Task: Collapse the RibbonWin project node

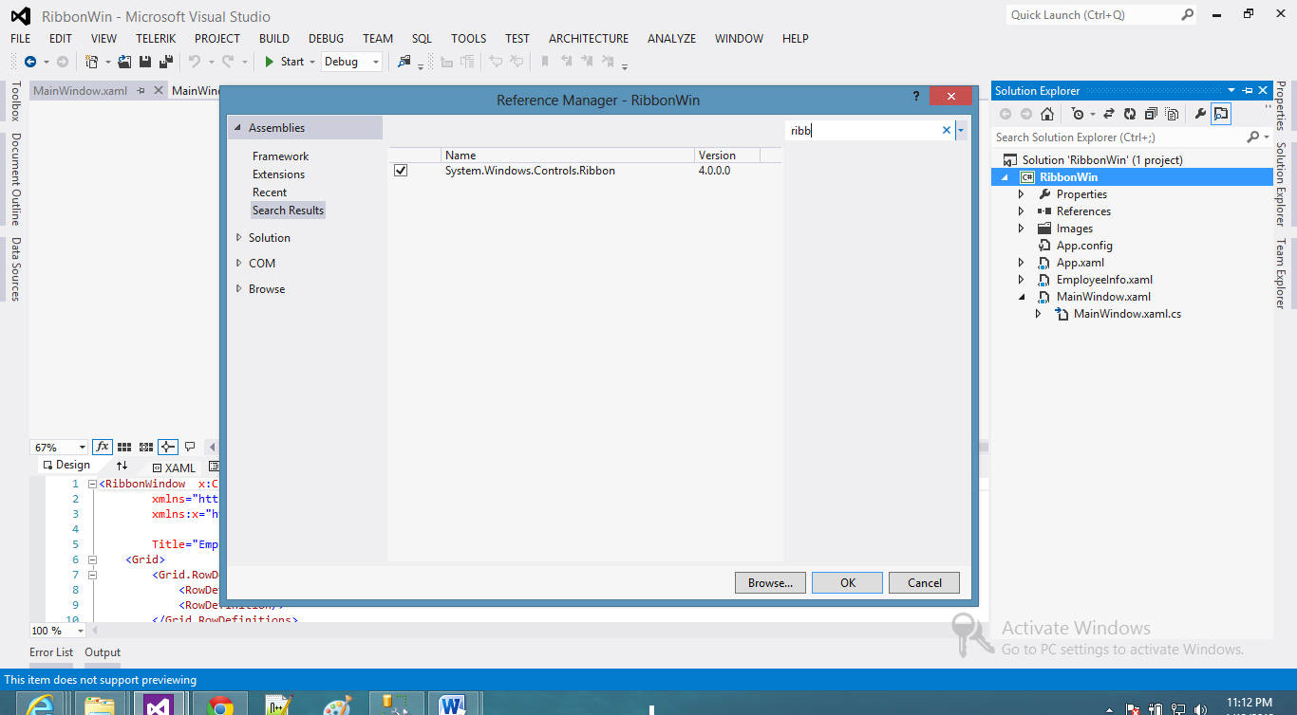Action: [x=1005, y=177]
